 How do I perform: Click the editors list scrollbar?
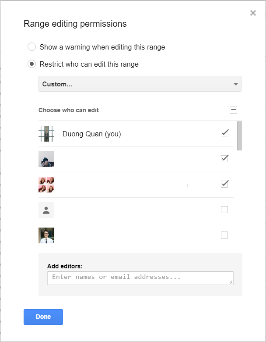(x=239, y=136)
